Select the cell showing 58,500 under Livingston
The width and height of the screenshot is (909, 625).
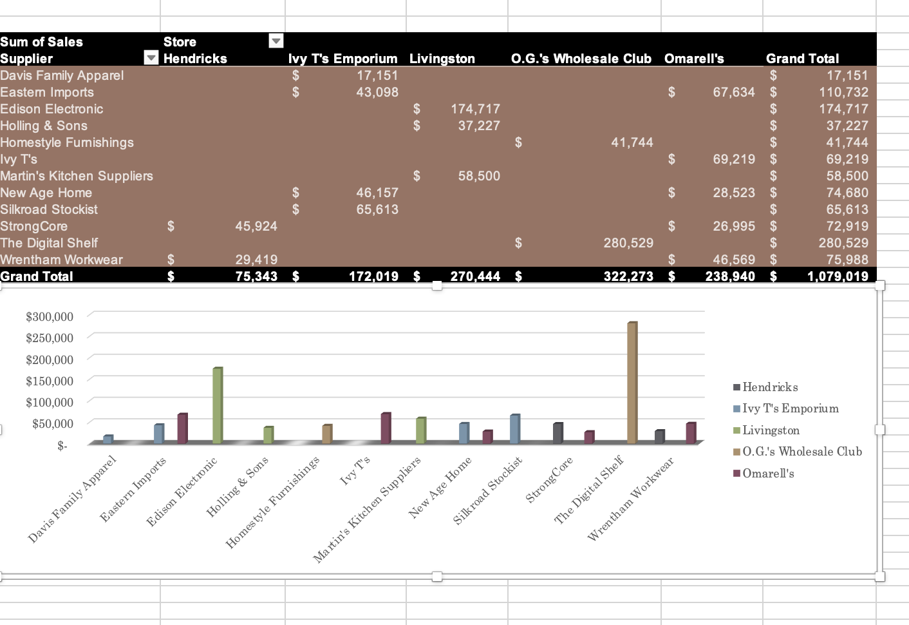click(x=457, y=175)
